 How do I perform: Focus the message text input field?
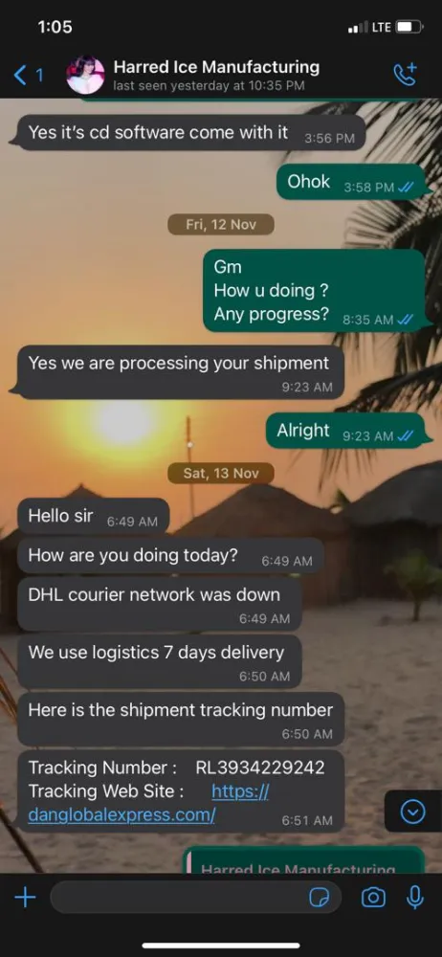[x=196, y=898]
